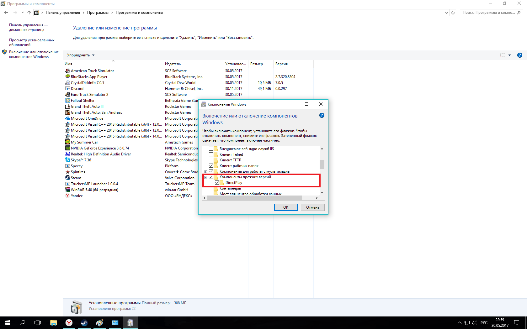
Task: Open Steam from the taskbar
Action: pyautogui.click(x=84, y=323)
